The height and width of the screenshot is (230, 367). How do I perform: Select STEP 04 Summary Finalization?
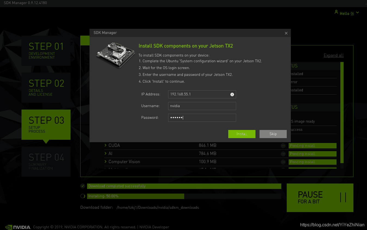point(46,162)
